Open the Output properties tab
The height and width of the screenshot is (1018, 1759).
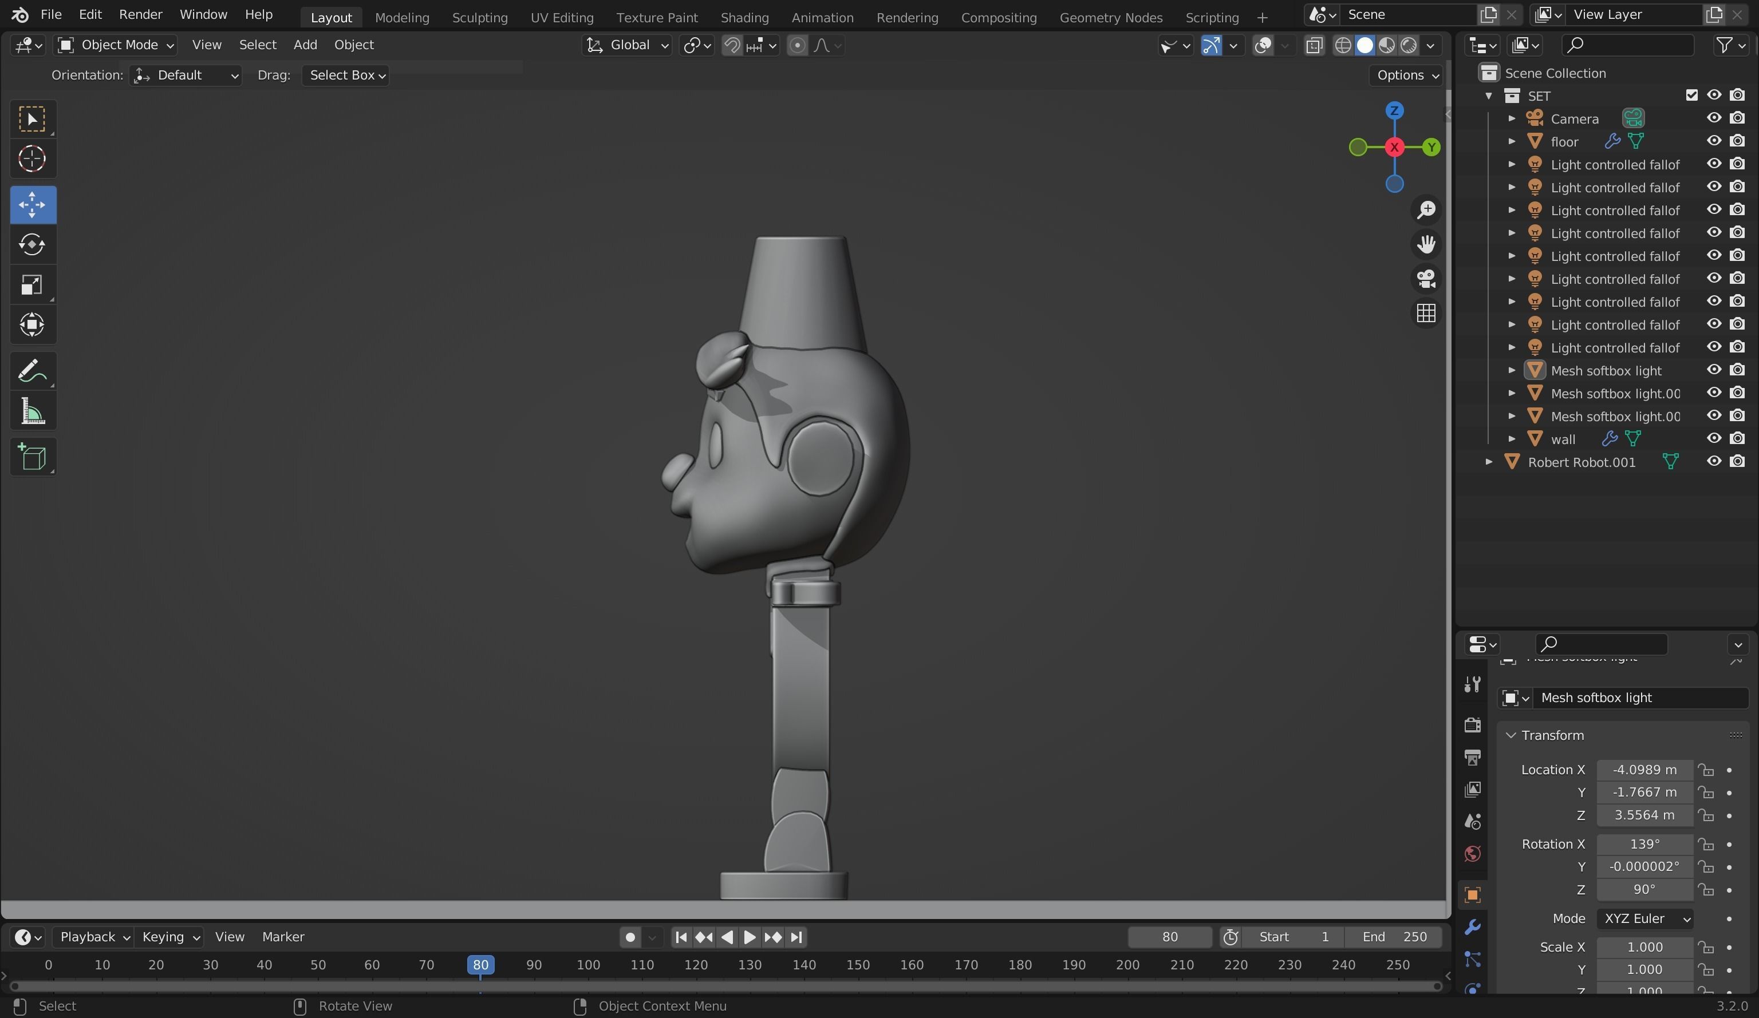tap(1473, 757)
